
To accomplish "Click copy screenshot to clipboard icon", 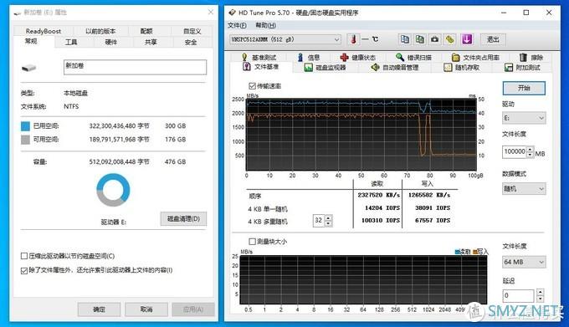I will coord(420,39).
